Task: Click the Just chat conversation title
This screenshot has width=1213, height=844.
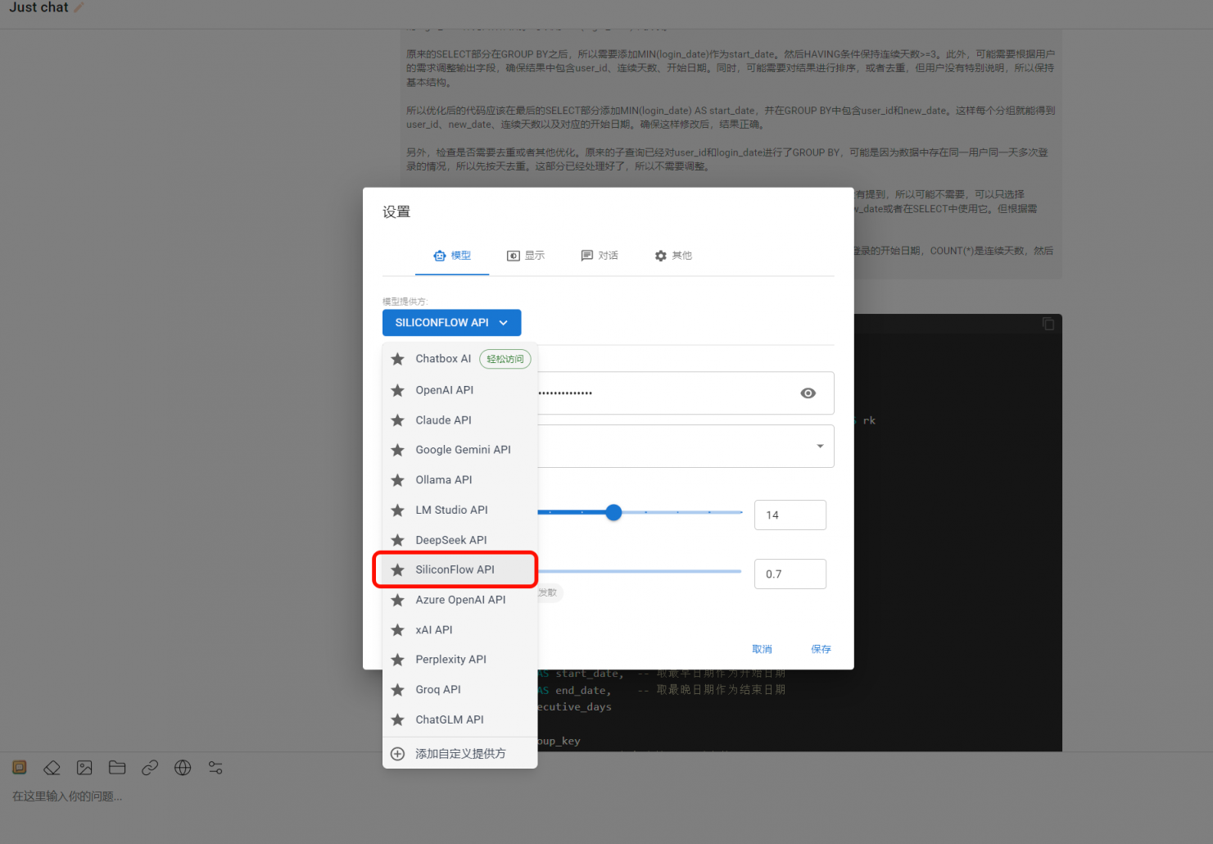Action: tap(38, 7)
